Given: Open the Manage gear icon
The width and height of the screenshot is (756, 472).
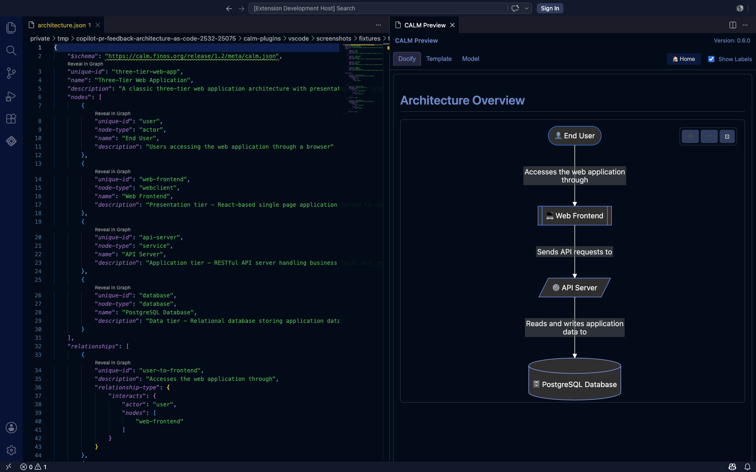Looking at the screenshot, I should point(11,450).
